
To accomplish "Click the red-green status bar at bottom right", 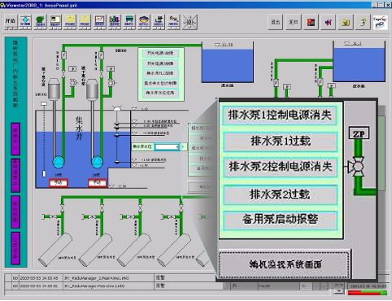I will (368, 293).
